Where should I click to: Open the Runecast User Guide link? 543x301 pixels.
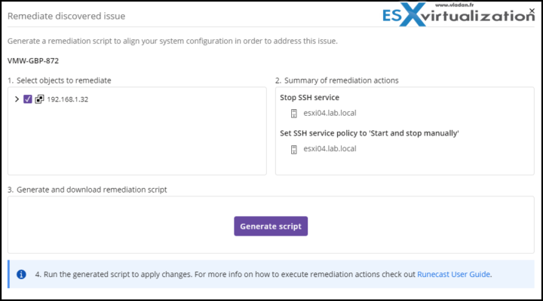[453, 274]
